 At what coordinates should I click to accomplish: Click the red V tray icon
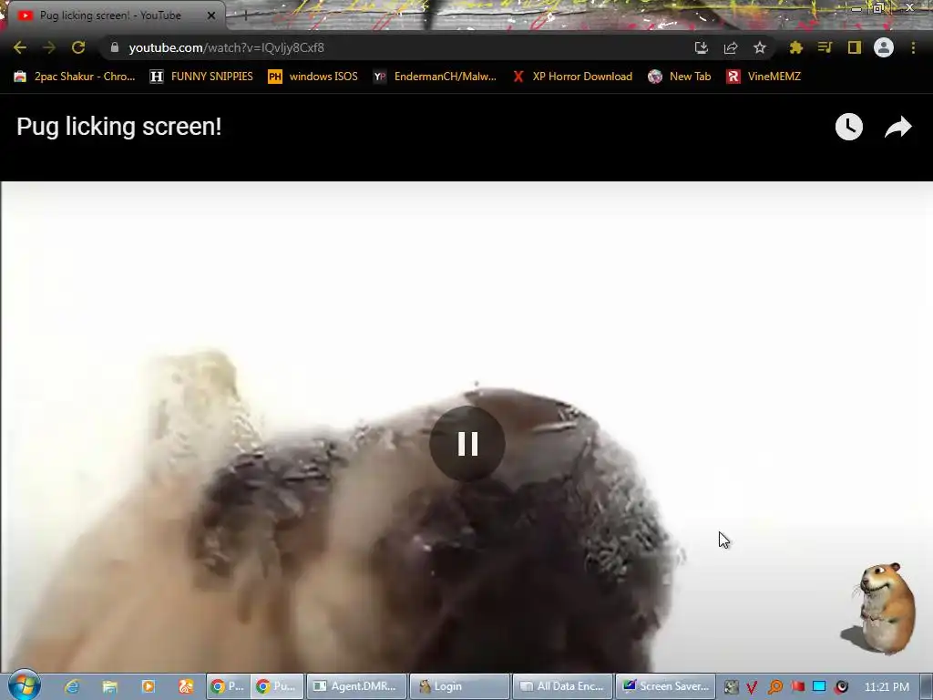[x=752, y=687]
